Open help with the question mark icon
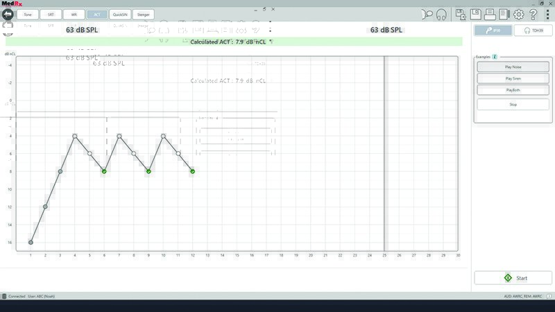555x312 pixels. coord(533,15)
